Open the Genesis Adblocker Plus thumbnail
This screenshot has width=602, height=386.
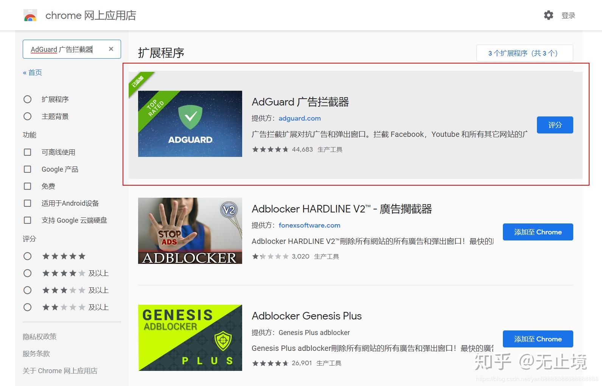click(190, 338)
